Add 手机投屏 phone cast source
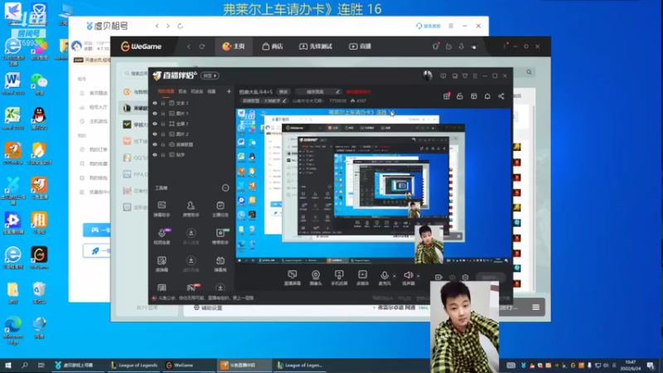663x373 pixels. [x=339, y=278]
